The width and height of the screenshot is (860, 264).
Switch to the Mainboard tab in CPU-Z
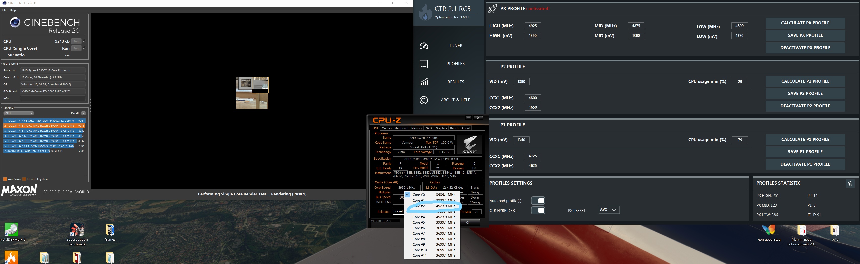401,128
